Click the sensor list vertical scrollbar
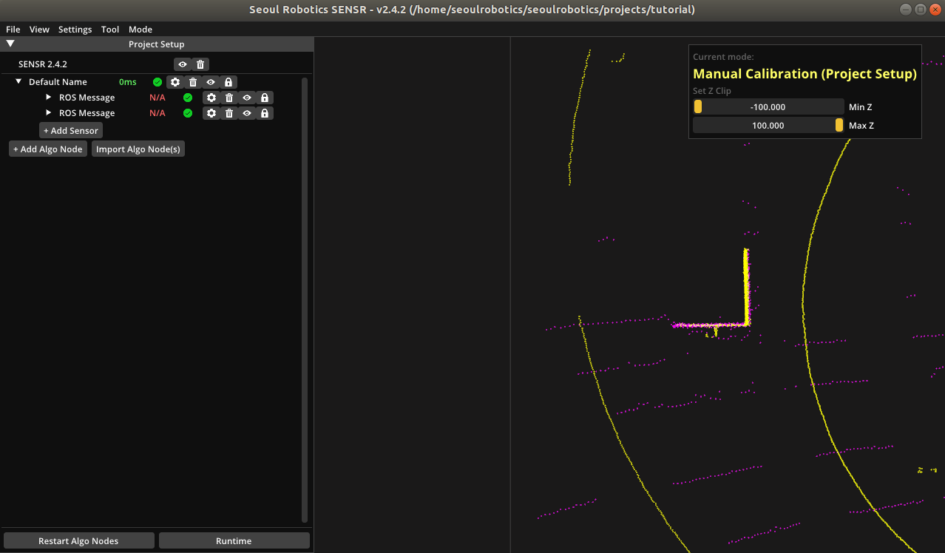The width and height of the screenshot is (945, 553). [x=305, y=299]
